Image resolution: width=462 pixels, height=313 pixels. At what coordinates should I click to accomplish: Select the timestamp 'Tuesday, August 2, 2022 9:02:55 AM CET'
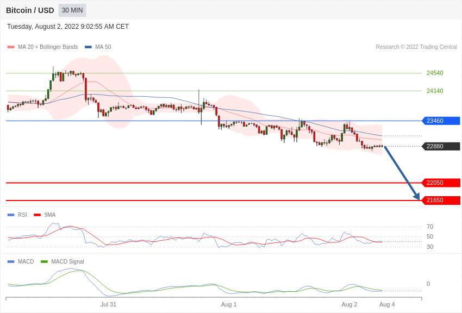tap(68, 27)
